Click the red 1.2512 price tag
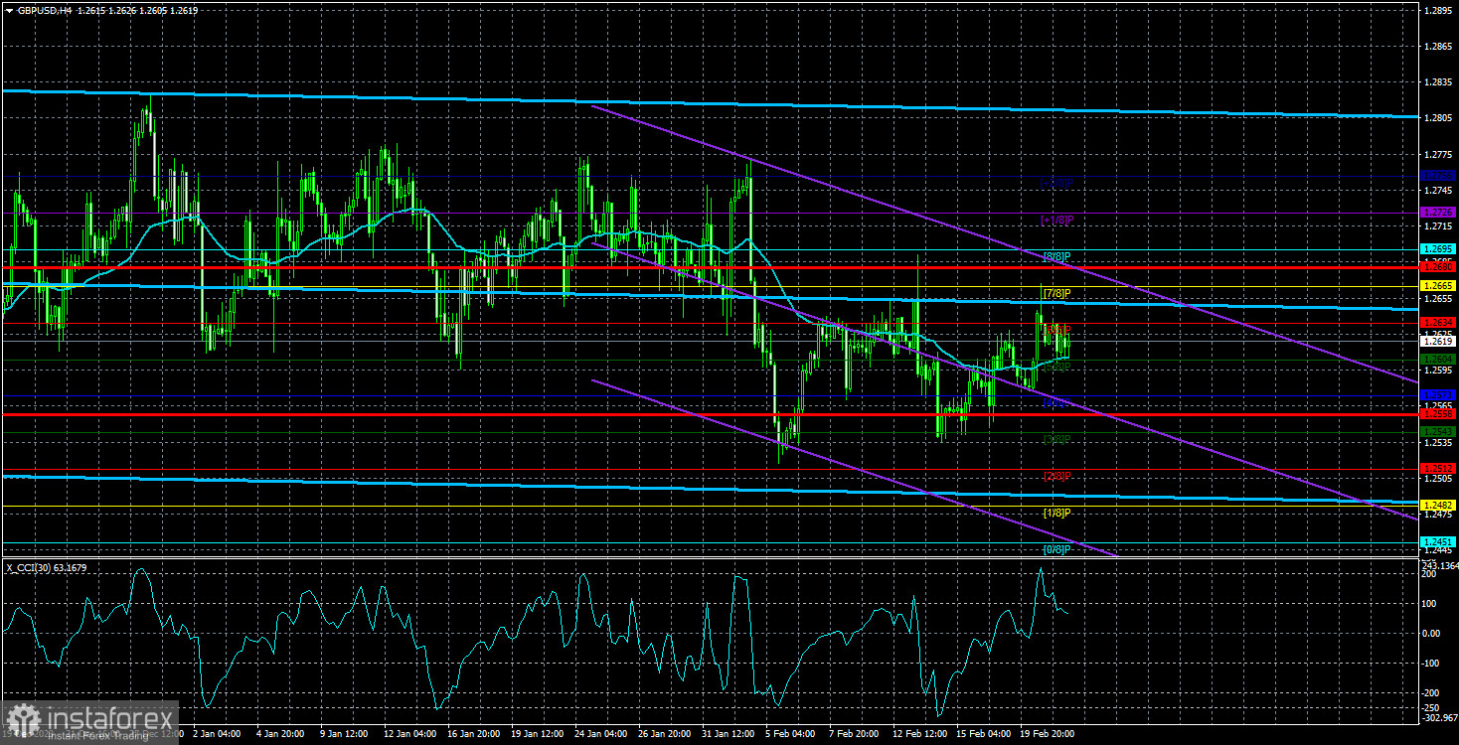1459x745 pixels. 1437,469
